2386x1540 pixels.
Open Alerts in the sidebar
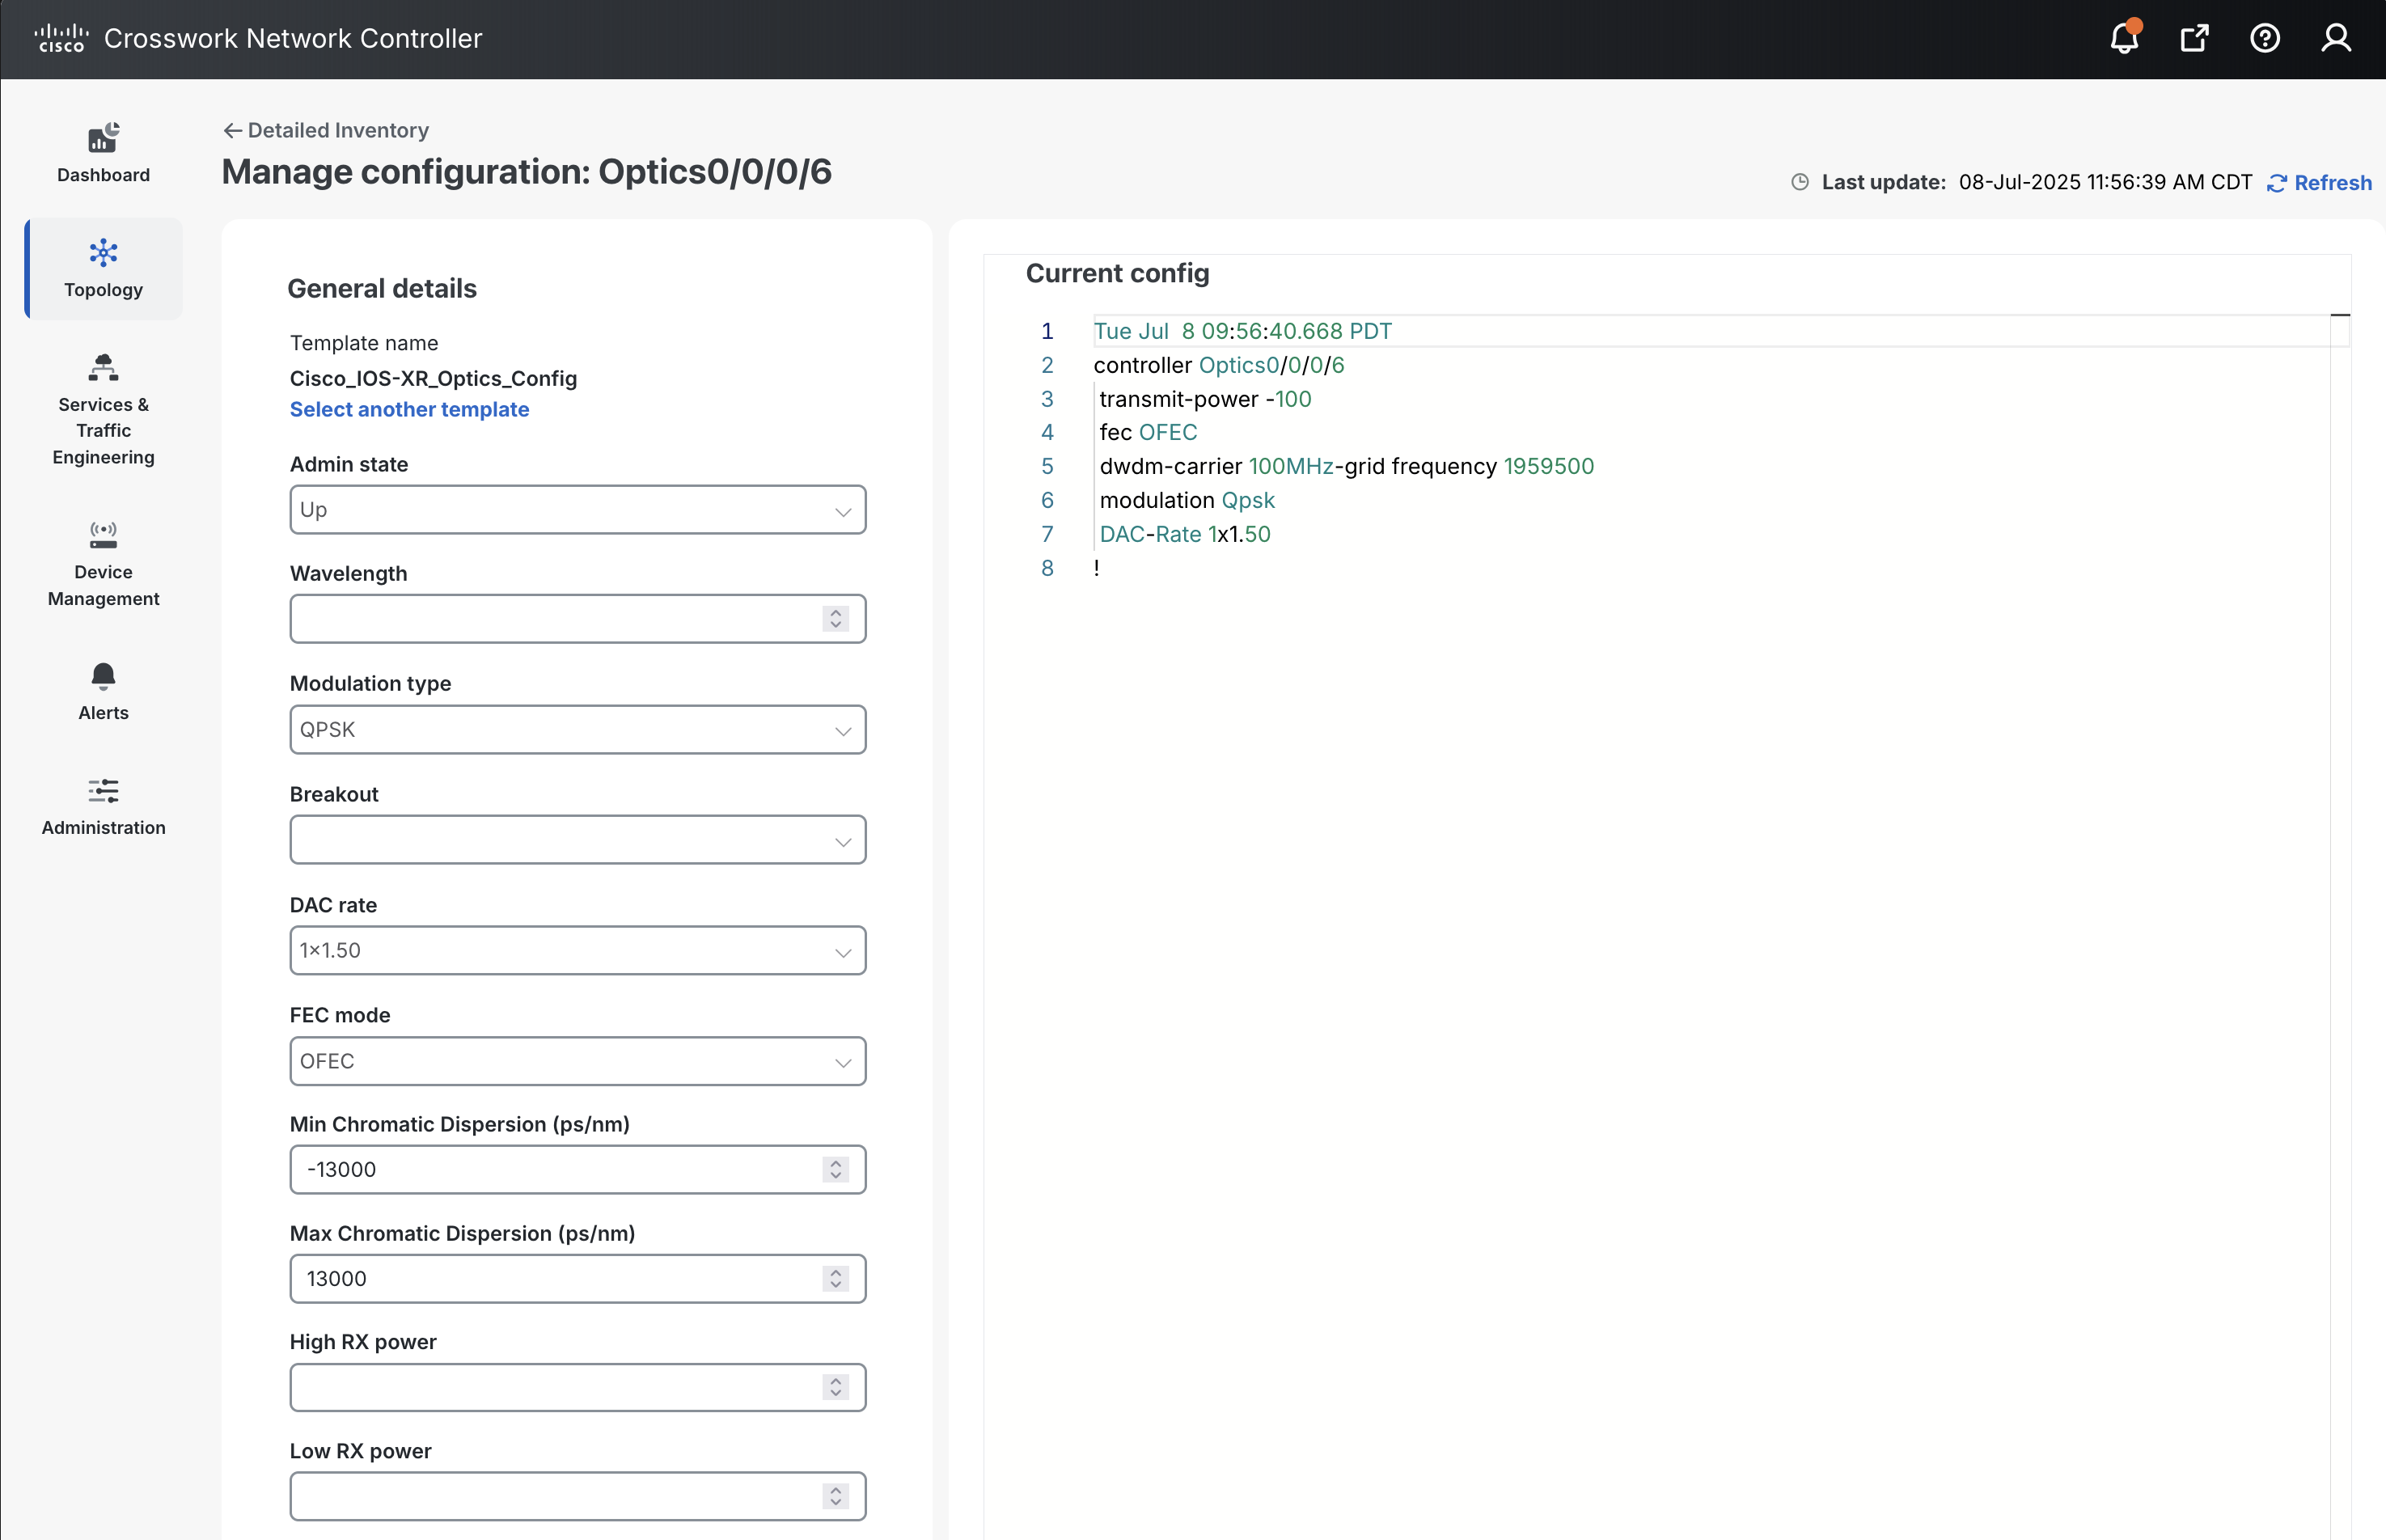pyautogui.click(x=103, y=691)
